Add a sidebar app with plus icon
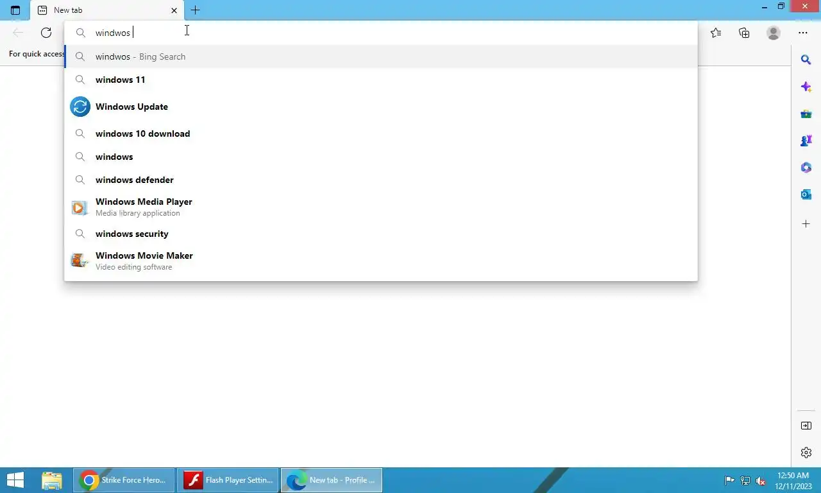Viewport: 821px width, 493px height. tap(806, 224)
